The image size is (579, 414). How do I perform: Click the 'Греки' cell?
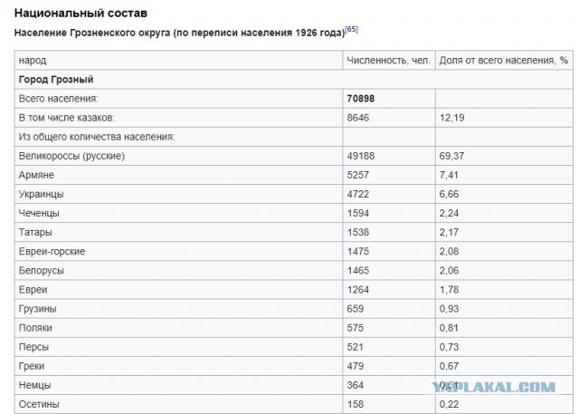pyautogui.click(x=178, y=366)
